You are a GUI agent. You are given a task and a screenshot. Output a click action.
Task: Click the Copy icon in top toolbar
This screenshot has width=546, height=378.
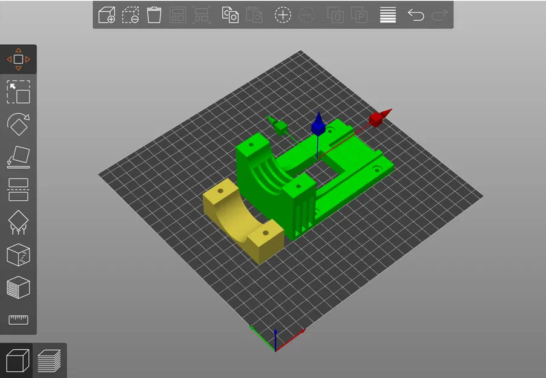(x=230, y=15)
